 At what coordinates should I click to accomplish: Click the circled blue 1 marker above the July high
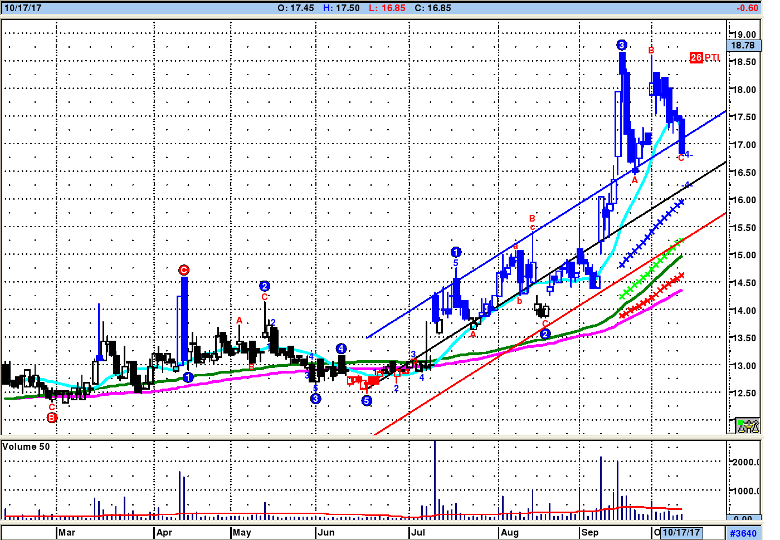click(456, 252)
